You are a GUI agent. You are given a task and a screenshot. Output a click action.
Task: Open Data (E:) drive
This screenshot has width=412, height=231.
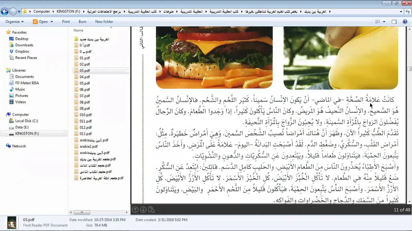click(x=22, y=127)
